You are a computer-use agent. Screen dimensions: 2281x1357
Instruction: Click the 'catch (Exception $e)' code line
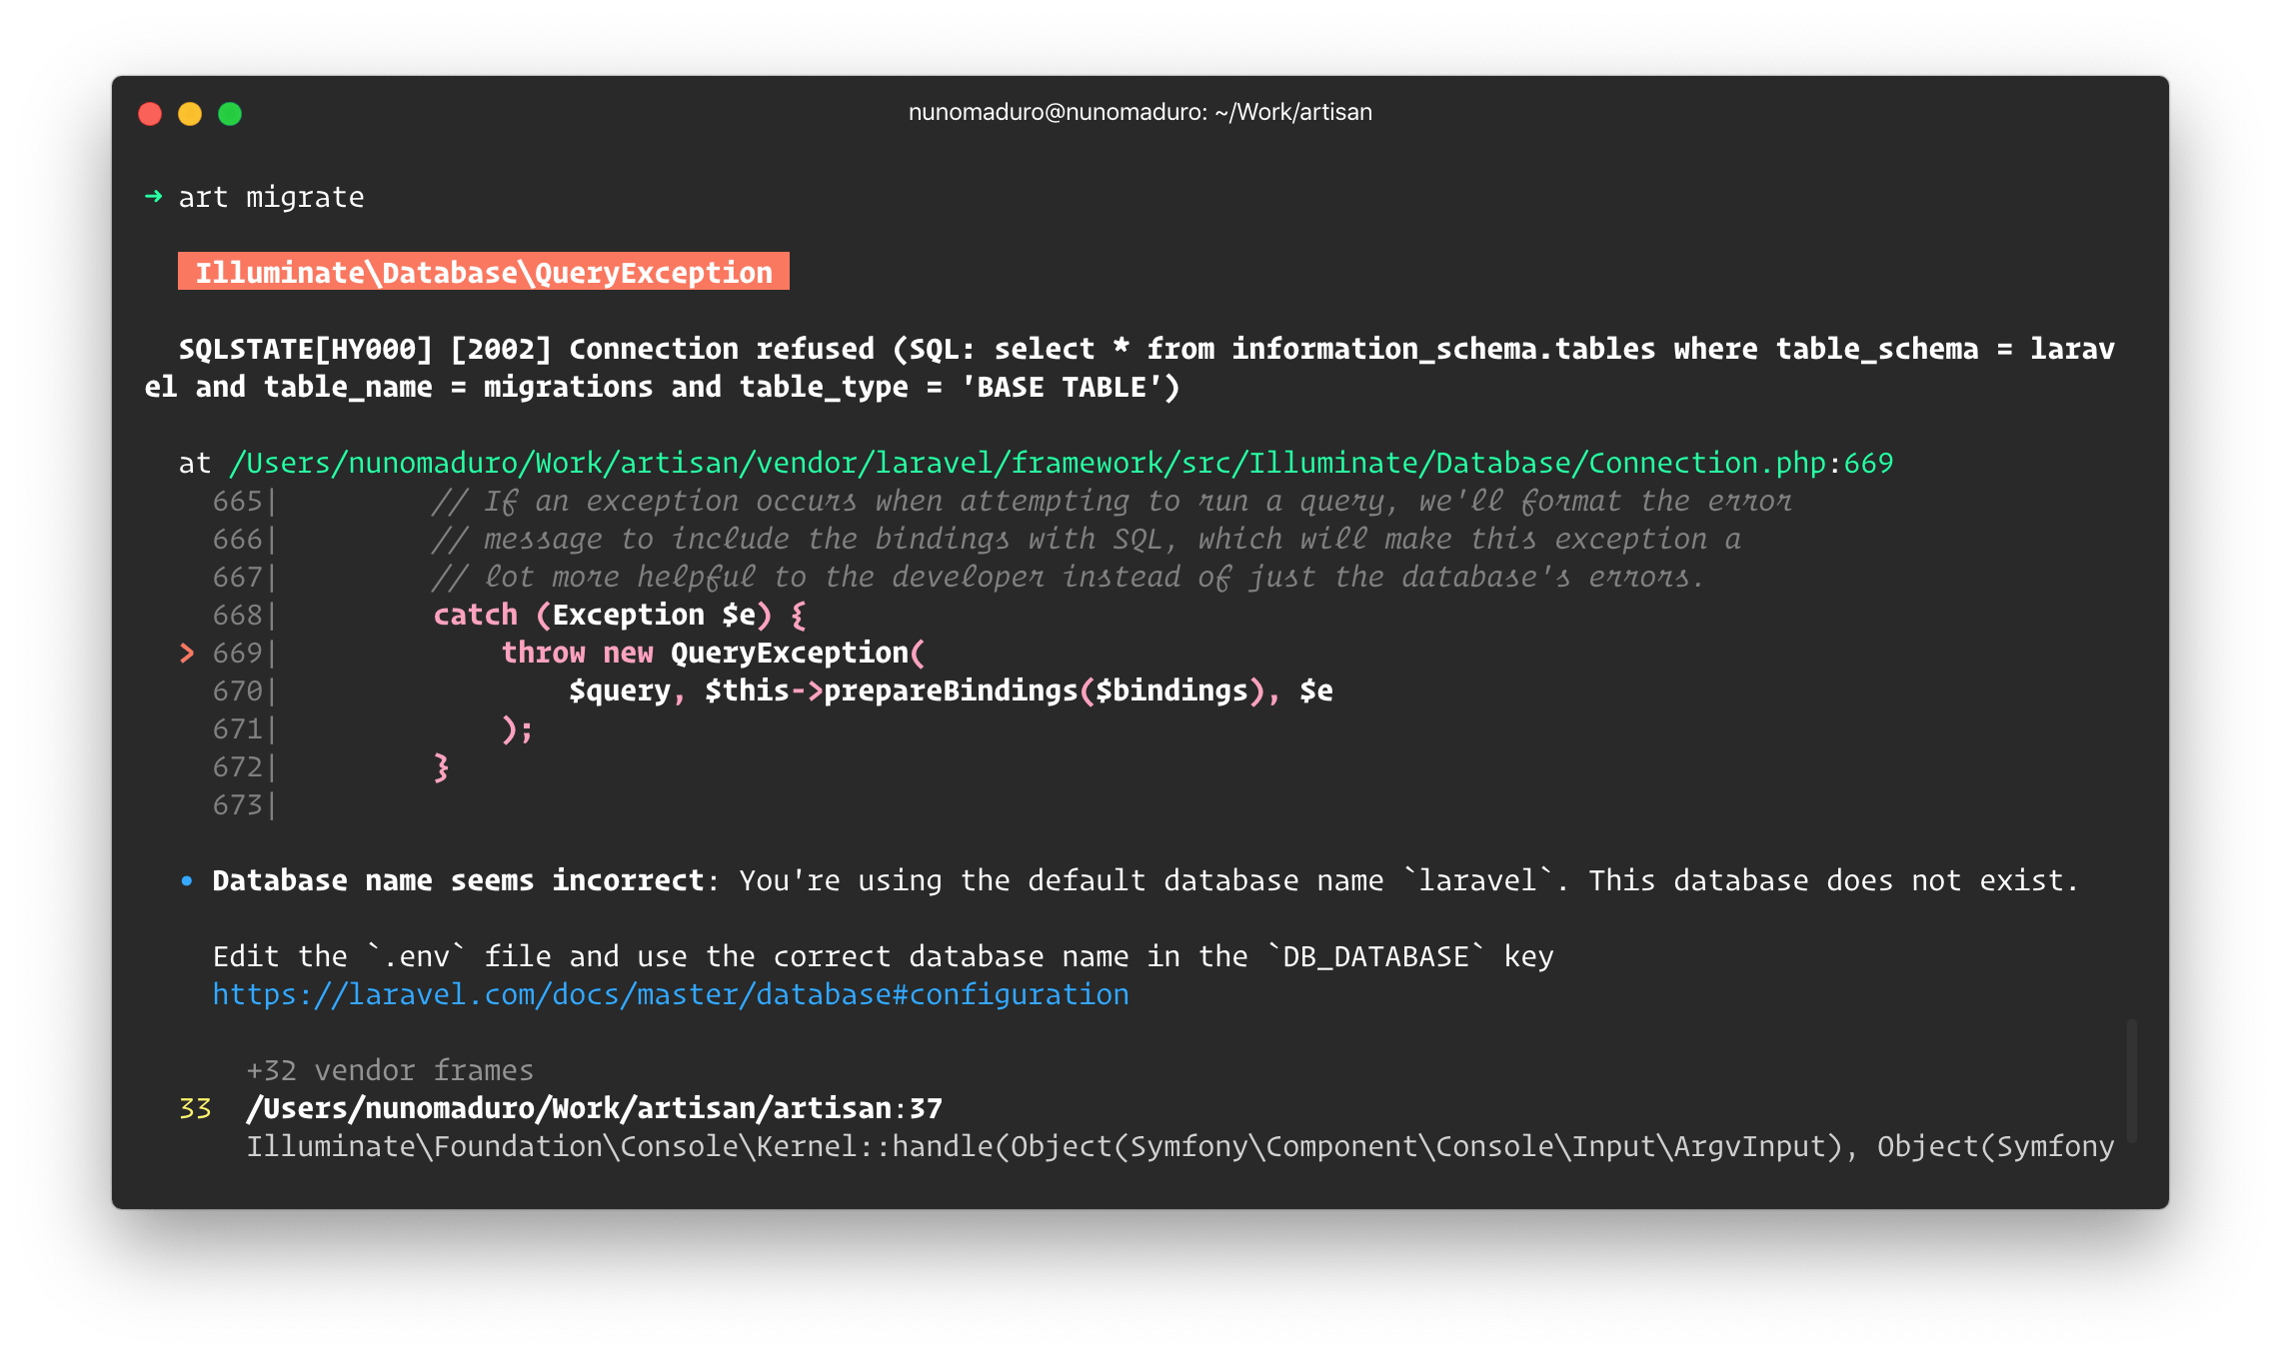click(x=618, y=616)
